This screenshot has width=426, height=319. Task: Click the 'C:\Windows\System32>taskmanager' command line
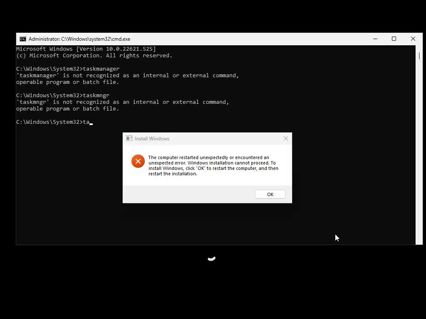[x=68, y=69]
